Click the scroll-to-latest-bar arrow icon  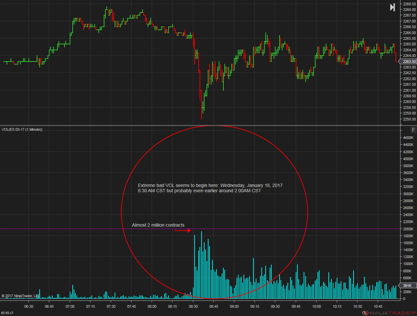click(392, 7)
